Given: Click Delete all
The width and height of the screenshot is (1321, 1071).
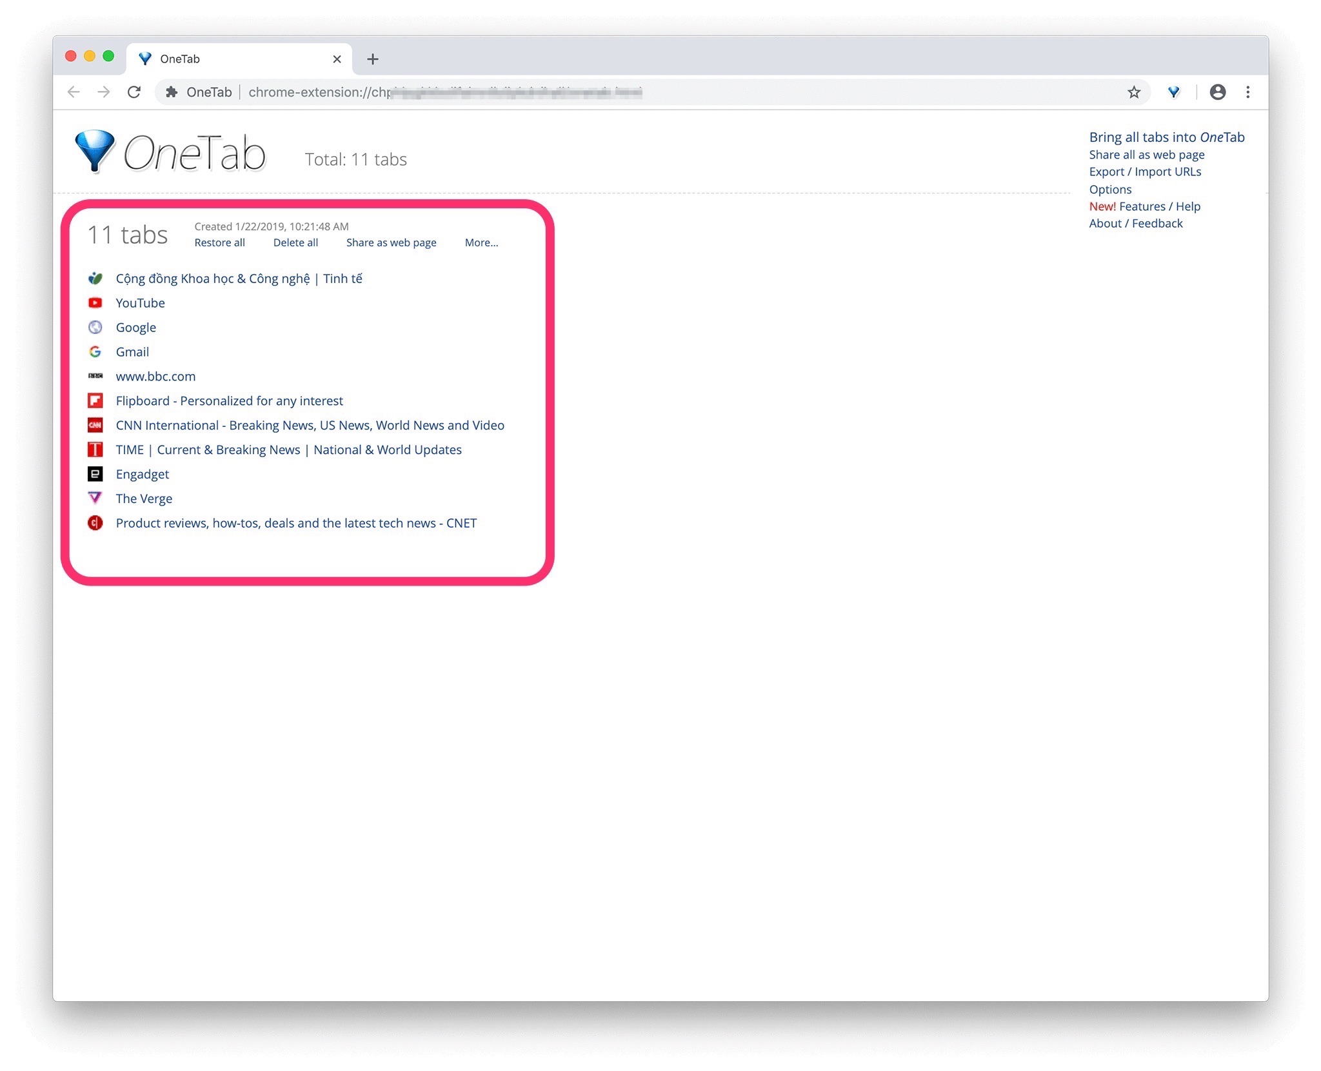Looking at the screenshot, I should [x=295, y=242].
